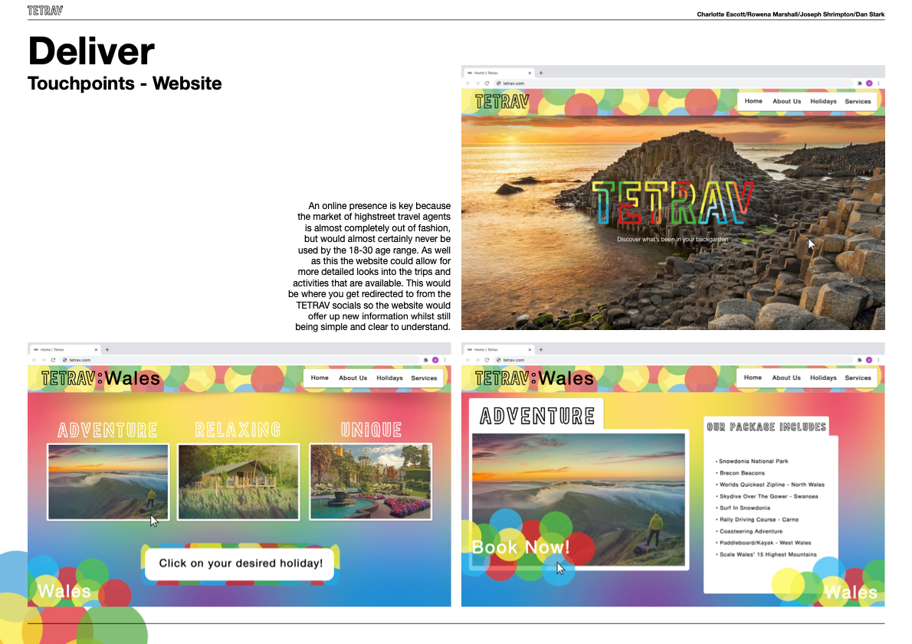Select Services on the sunset homepage nav
The height and width of the screenshot is (644, 912).
[858, 101]
